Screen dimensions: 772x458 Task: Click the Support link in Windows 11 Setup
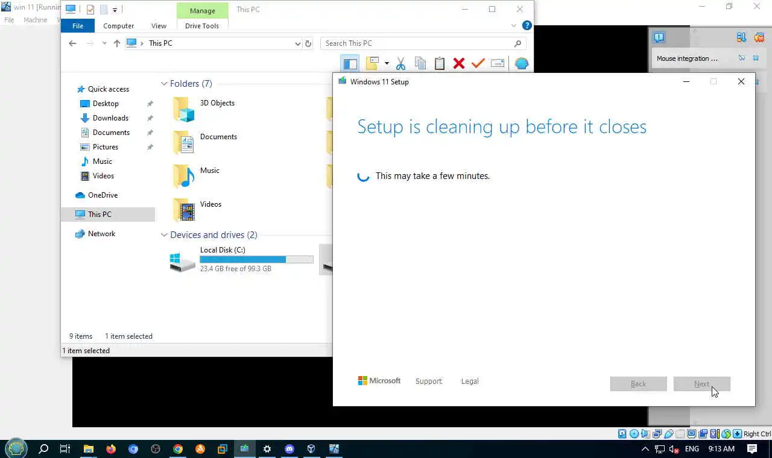click(429, 381)
